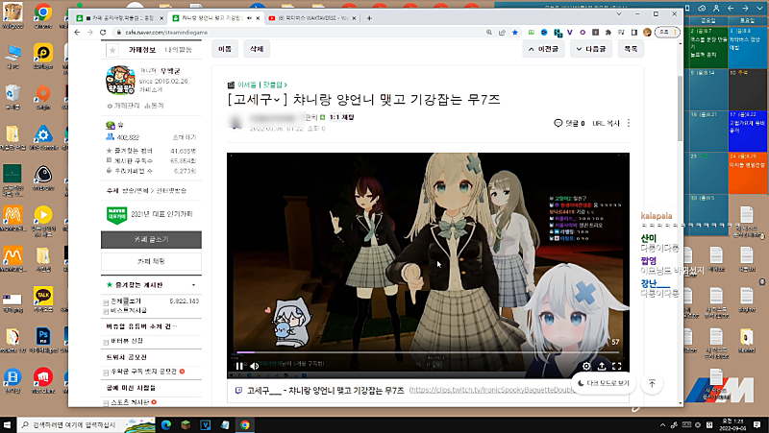Viewport: 769px width, 433px height.
Task: Select the Chrome desktop shortcut
Action: click(x=43, y=15)
